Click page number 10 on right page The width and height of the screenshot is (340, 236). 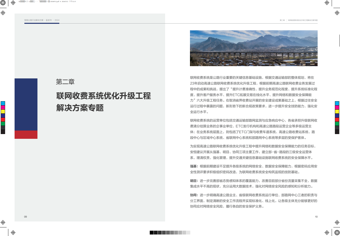click(x=316, y=217)
